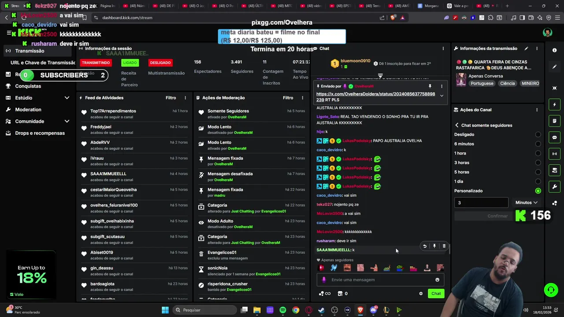Screen dimensions: 564x317
Task: Open the Filtro of Feed de Atividades
Action: tap(171, 98)
